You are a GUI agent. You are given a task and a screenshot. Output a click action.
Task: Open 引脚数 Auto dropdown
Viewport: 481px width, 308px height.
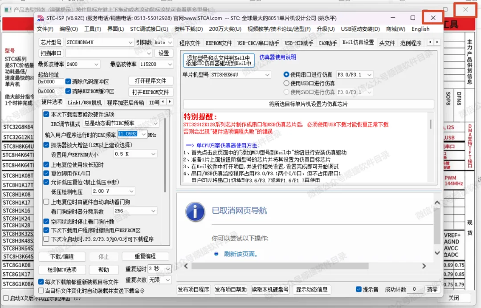point(163,42)
